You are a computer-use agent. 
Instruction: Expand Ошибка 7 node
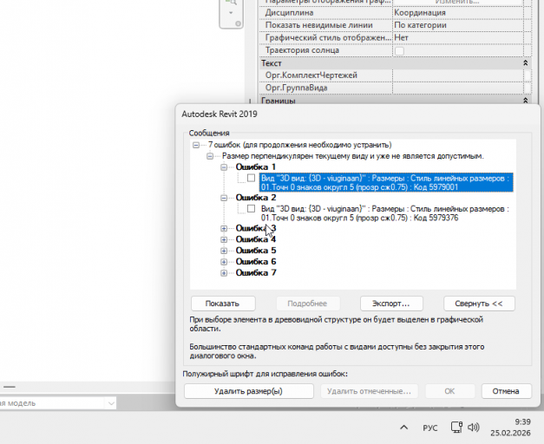[224, 273]
